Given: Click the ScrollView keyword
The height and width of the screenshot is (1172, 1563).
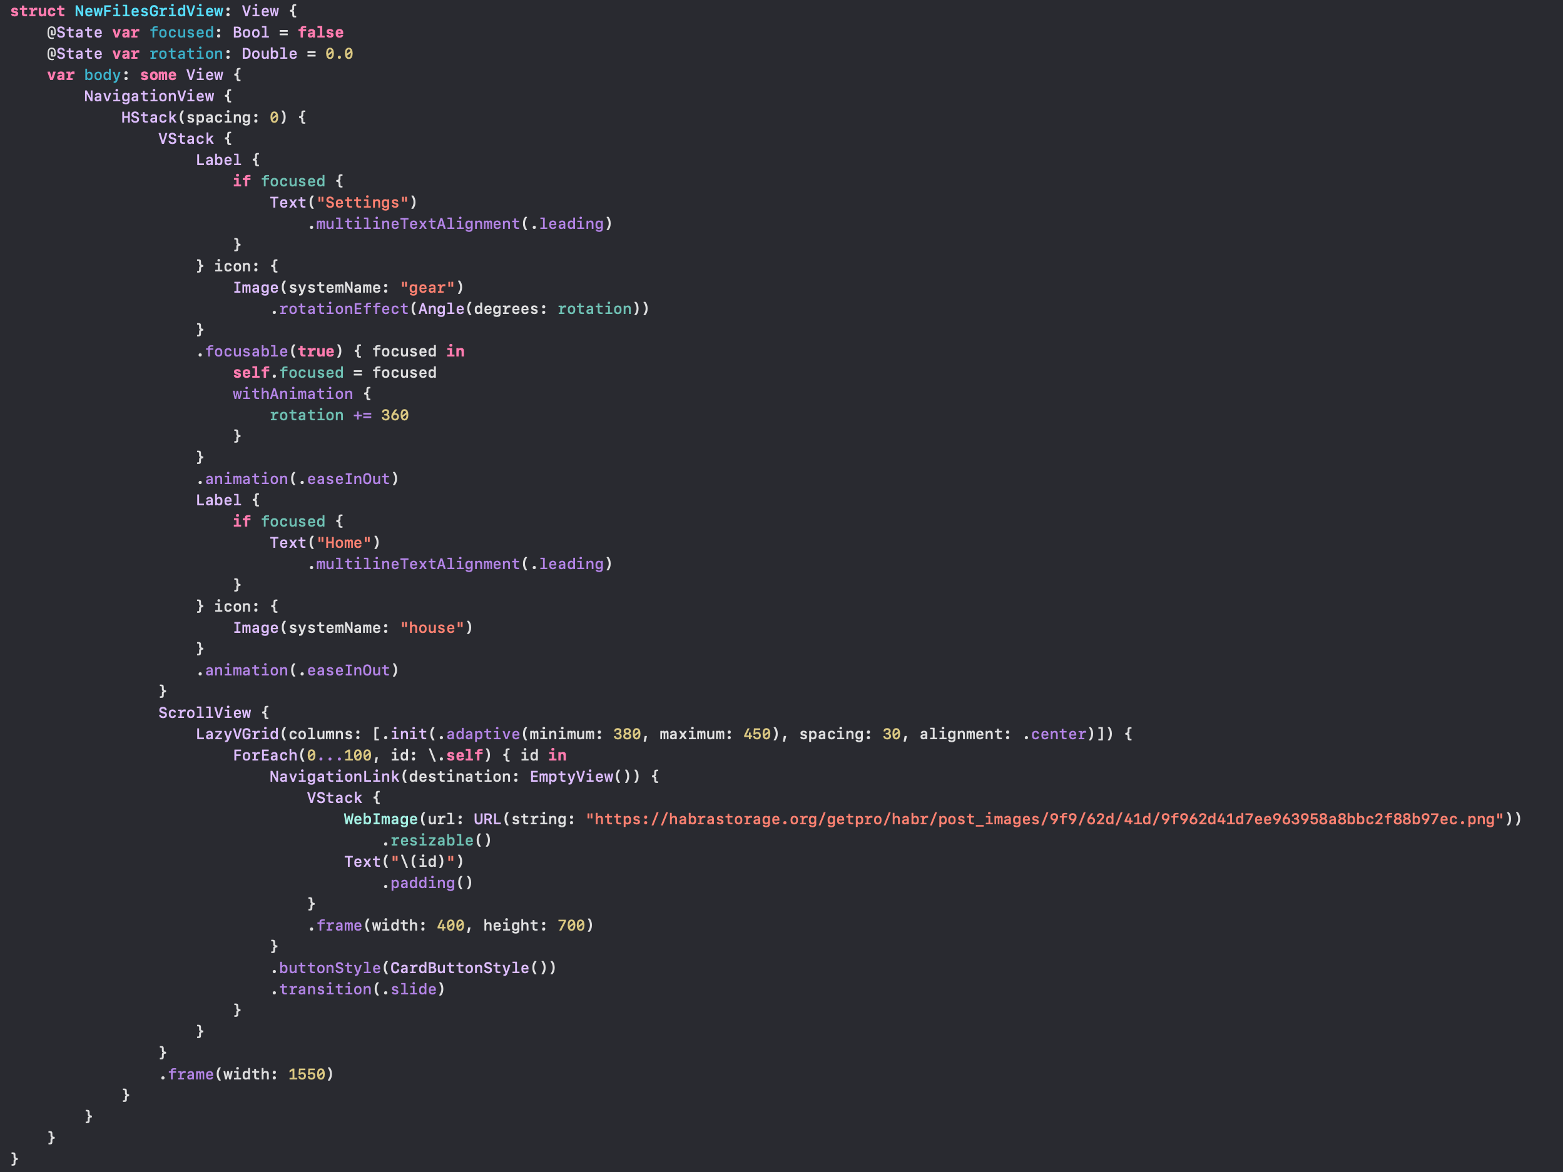Looking at the screenshot, I should pyautogui.click(x=205, y=713).
